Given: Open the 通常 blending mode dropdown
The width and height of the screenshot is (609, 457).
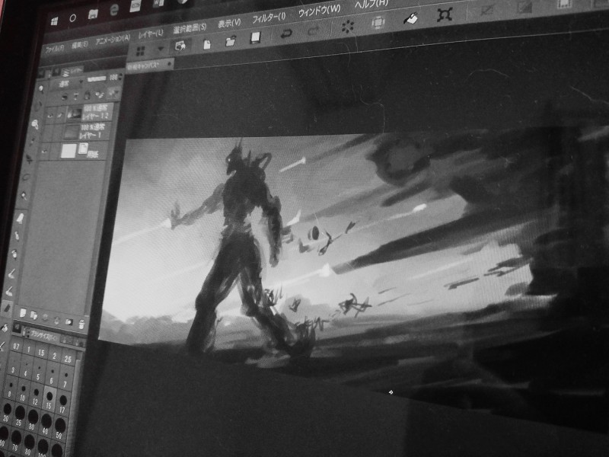Looking at the screenshot, I should click(67, 83).
